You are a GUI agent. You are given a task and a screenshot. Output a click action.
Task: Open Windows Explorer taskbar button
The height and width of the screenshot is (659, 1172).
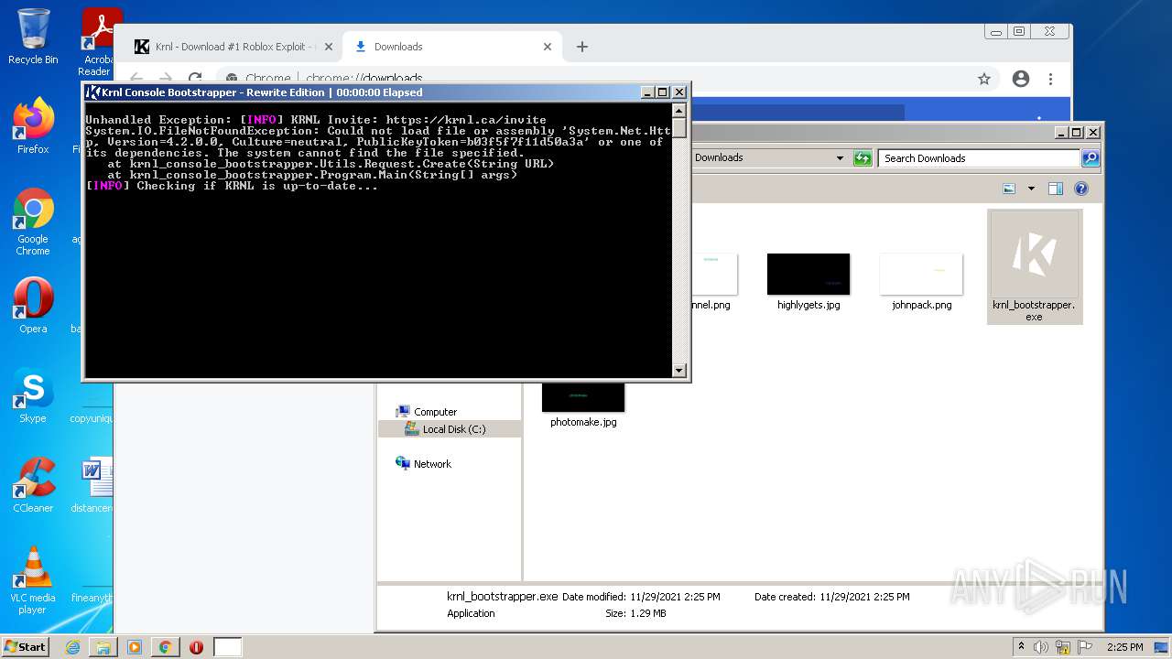tap(103, 647)
